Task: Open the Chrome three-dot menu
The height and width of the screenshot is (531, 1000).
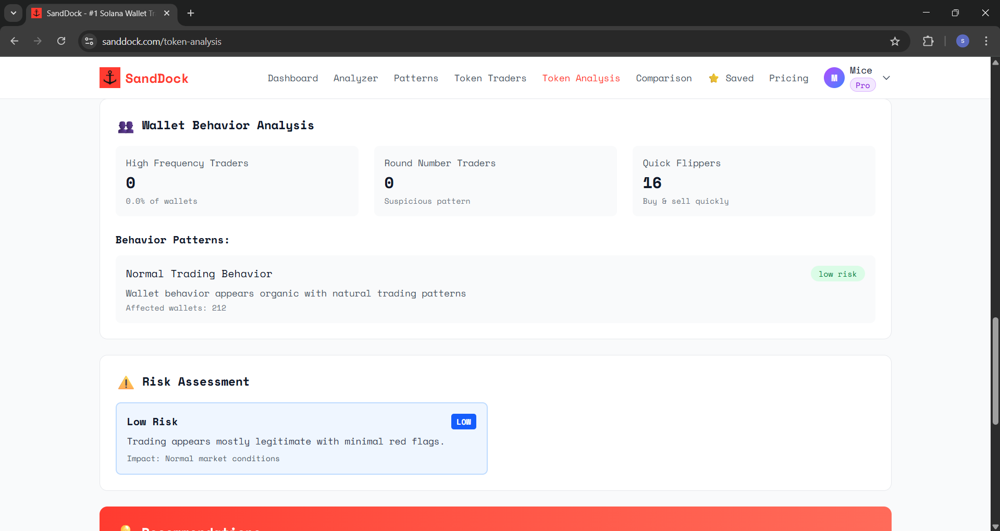Action: click(x=986, y=41)
